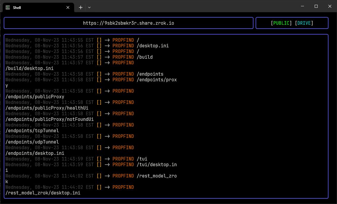This screenshot has width=337, height=204.
Task: Click the PROPFIND /desktop.ini log line
Action: tap(87, 46)
